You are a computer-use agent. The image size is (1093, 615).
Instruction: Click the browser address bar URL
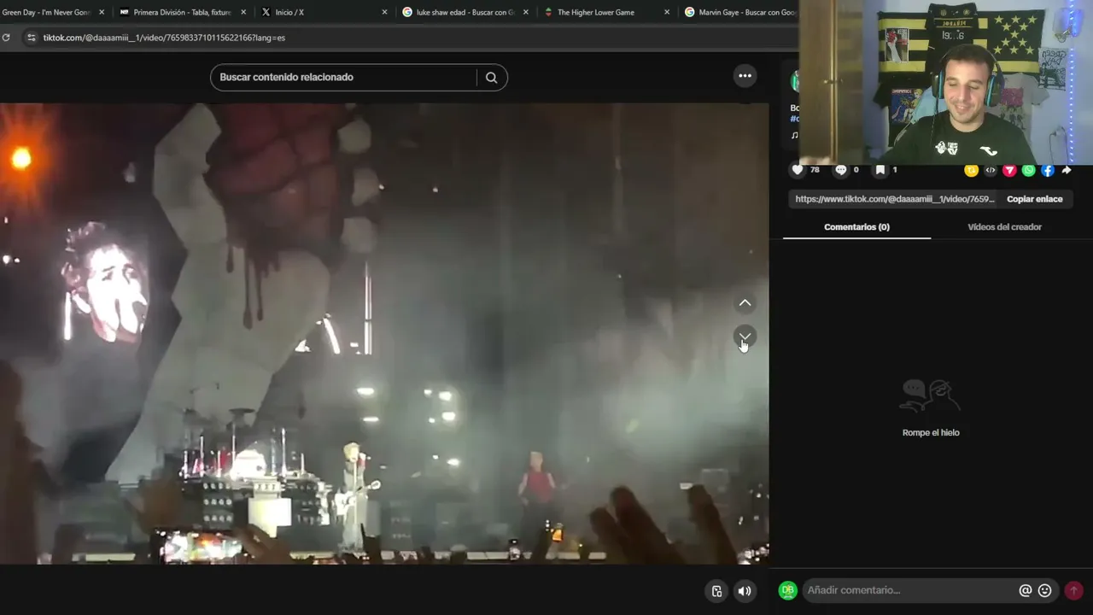164,38
